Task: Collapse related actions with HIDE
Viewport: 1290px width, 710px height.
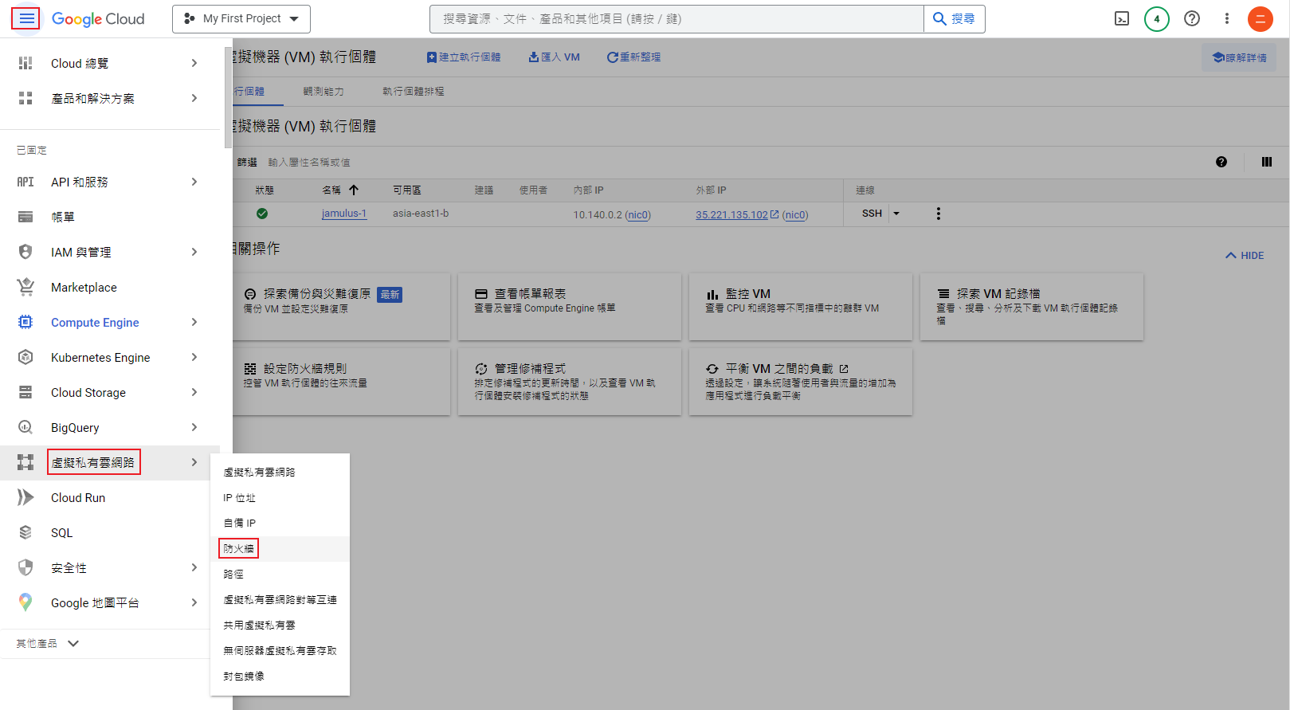Action: pos(1245,256)
